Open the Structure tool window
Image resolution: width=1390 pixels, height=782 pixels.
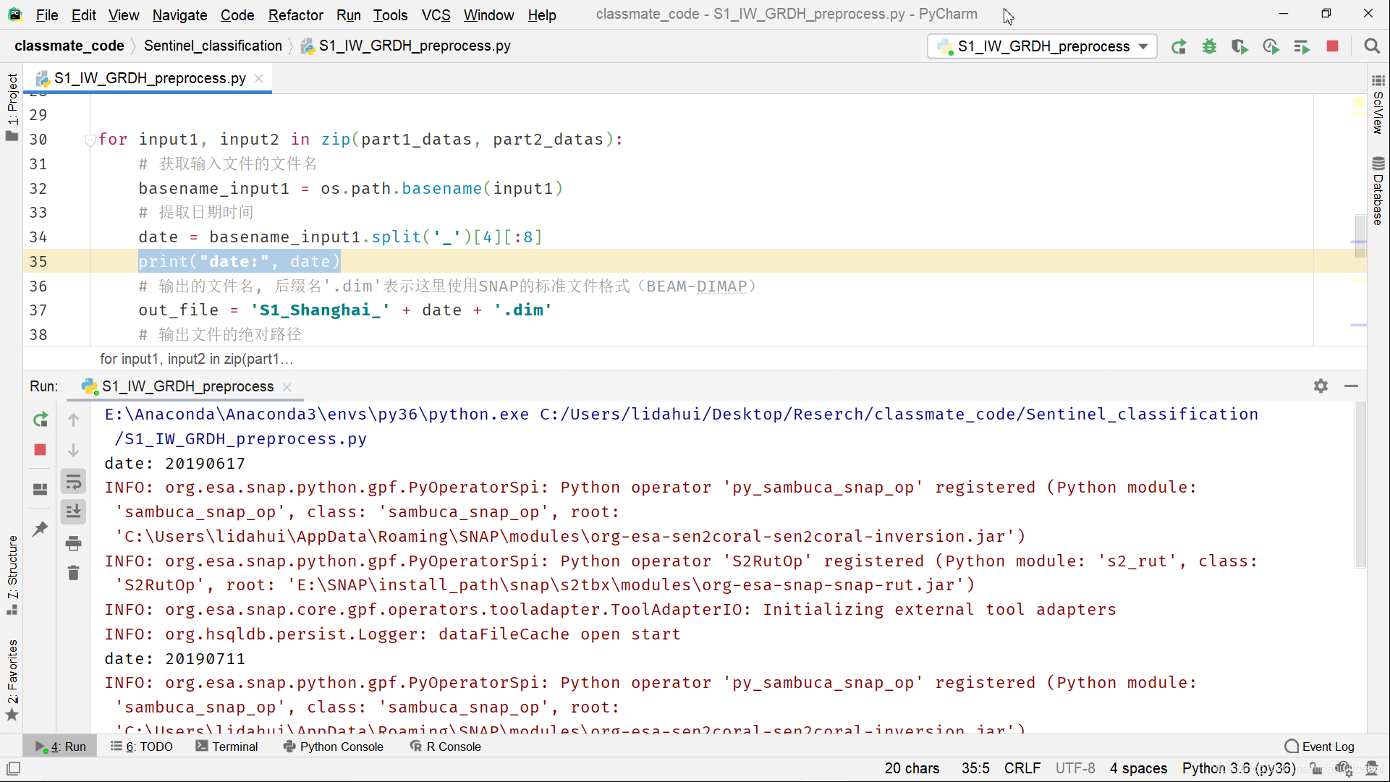coord(12,575)
